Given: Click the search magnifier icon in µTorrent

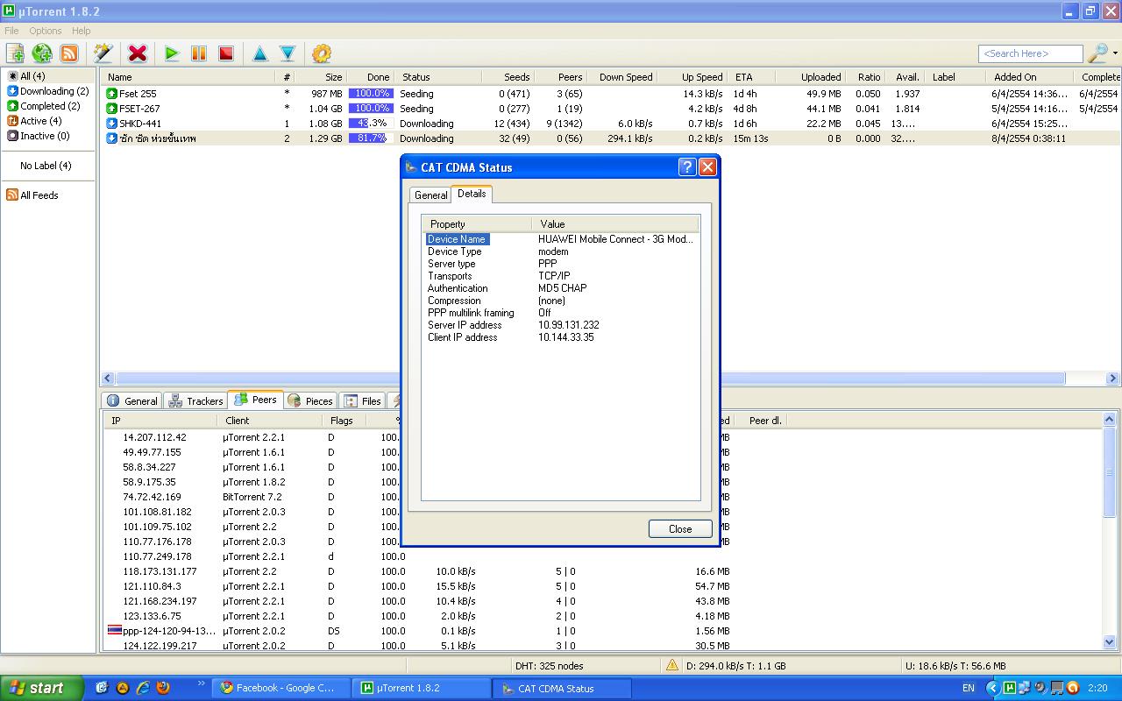Looking at the screenshot, I should [x=1097, y=53].
